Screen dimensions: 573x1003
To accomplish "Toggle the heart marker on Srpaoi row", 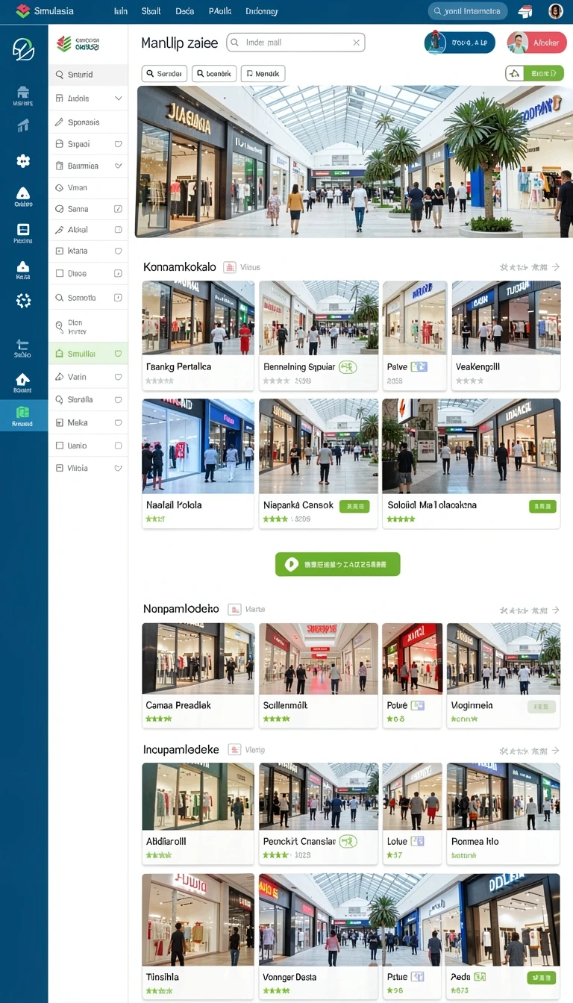I will click(118, 144).
